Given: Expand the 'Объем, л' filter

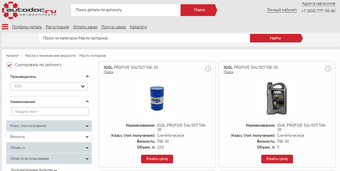Looking at the screenshot, I should [49, 148].
